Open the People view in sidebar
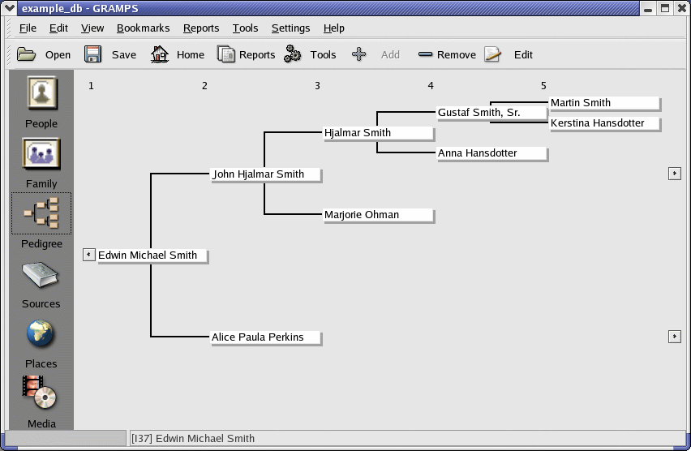Screen dimensions: 691x451 41,94
